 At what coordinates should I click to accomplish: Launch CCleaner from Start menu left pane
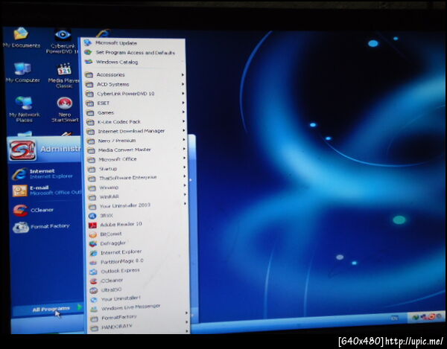click(34, 210)
